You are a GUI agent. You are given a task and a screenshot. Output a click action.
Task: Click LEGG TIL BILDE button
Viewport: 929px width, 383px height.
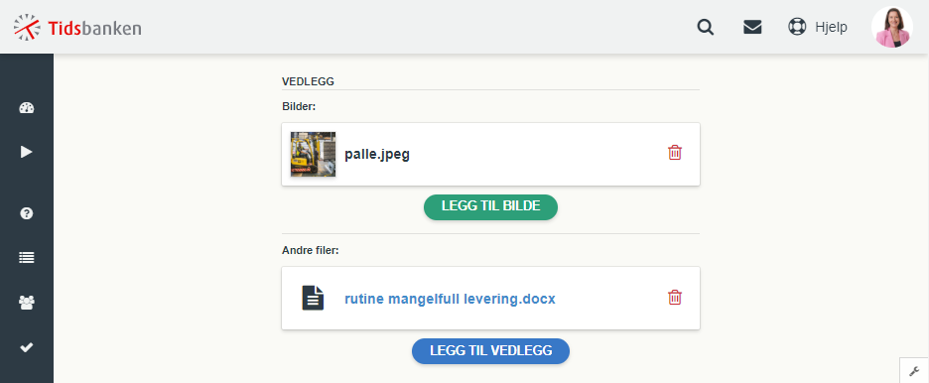click(x=490, y=206)
